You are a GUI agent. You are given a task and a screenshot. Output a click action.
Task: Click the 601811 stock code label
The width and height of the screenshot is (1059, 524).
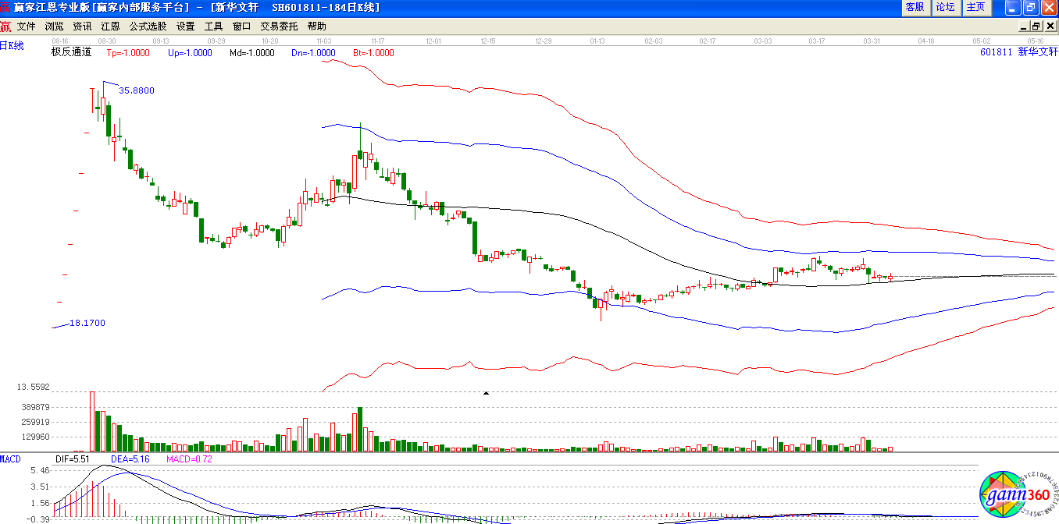tap(997, 52)
